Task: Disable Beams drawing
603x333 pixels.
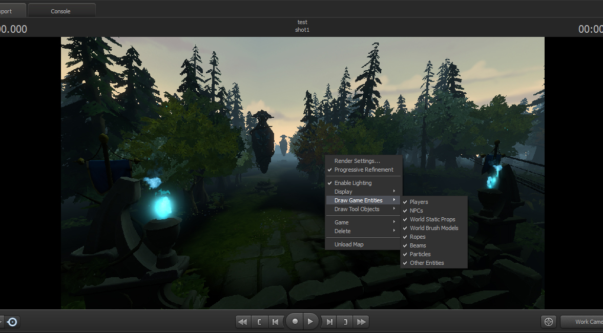Action: 434,245
